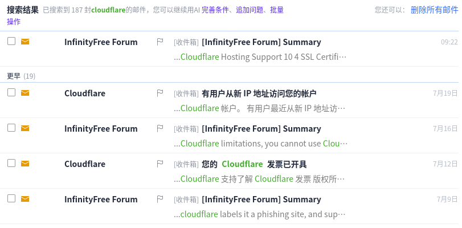The width and height of the screenshot is (462, 228).
Task: Collapse the 更早 (19) email group
Action: (21, 76)
